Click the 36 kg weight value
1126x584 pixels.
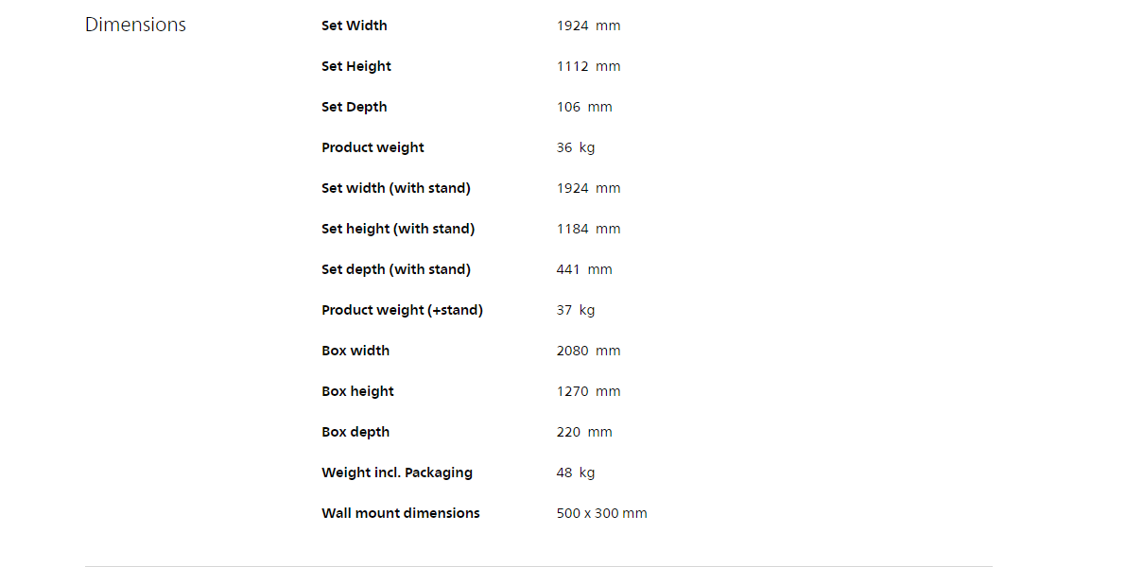[575, 147]
